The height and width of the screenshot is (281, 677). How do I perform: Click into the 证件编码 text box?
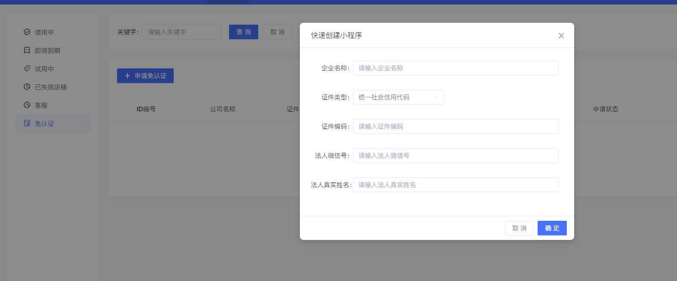coord(455,126)
